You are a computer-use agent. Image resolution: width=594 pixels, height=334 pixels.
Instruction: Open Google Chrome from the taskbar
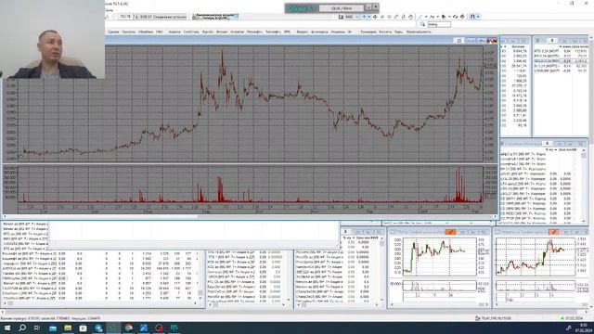click(x=128, y=328)
